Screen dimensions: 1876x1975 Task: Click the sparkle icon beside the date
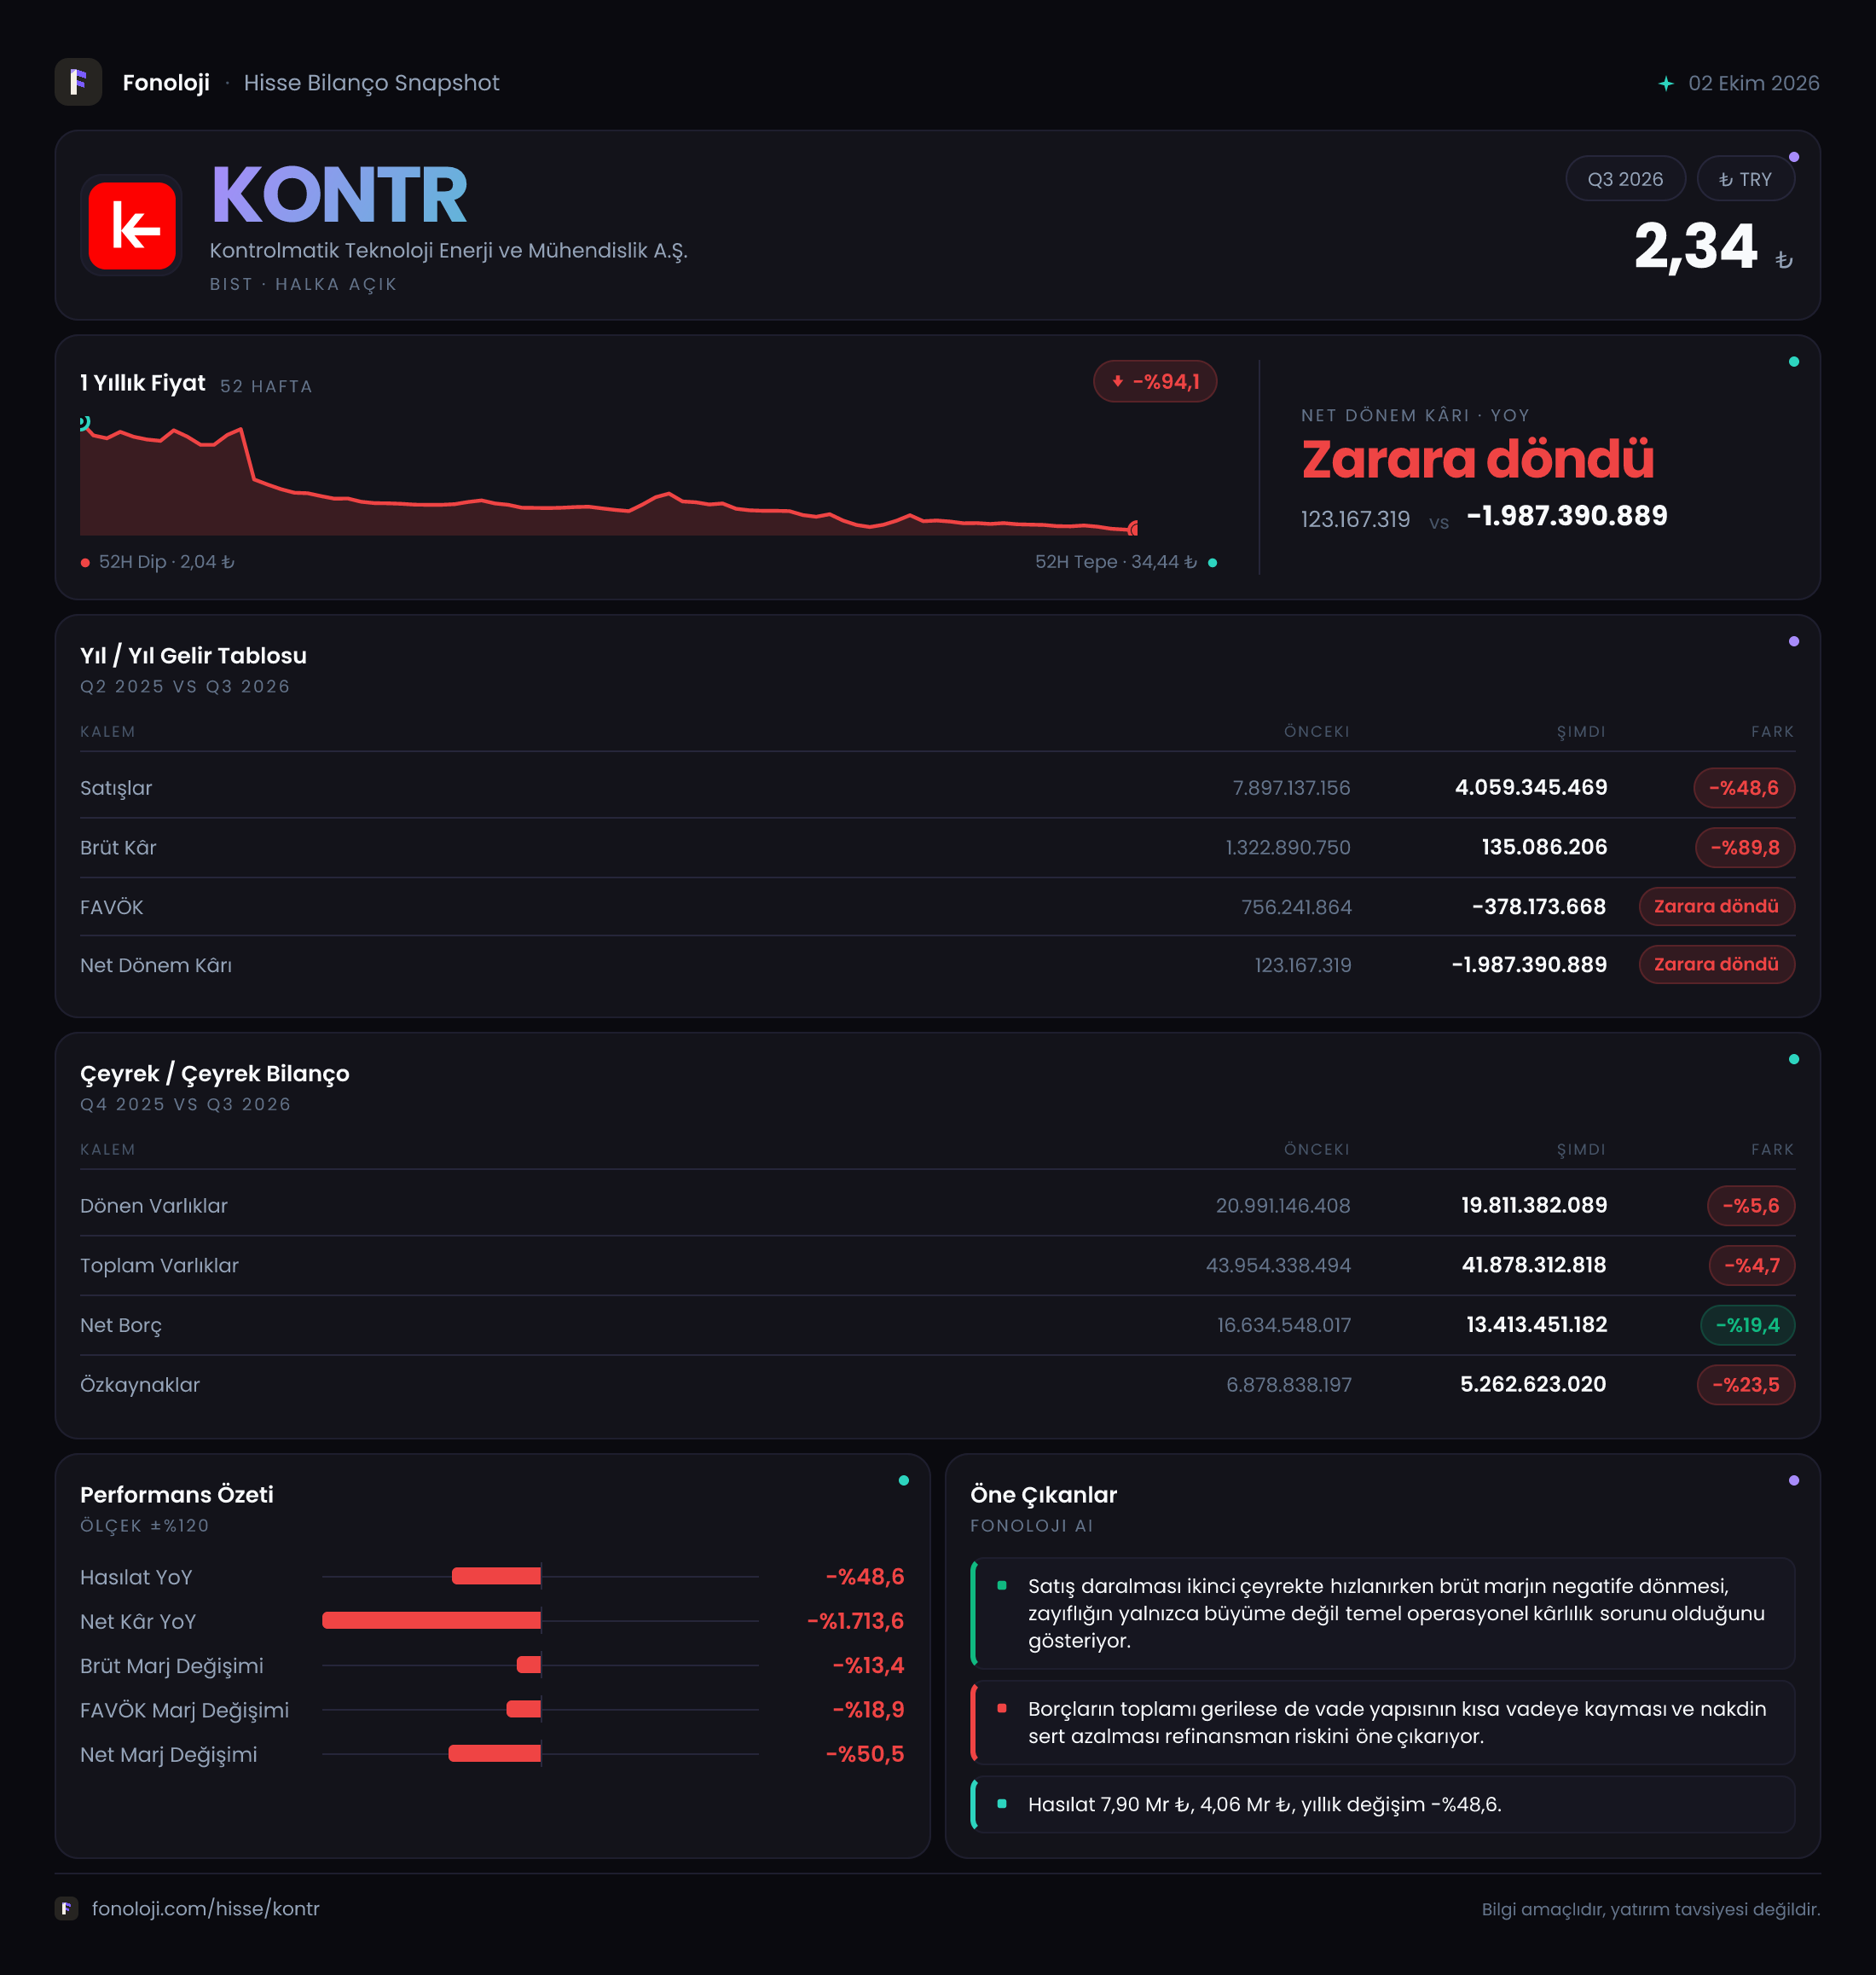[1666, 84]
